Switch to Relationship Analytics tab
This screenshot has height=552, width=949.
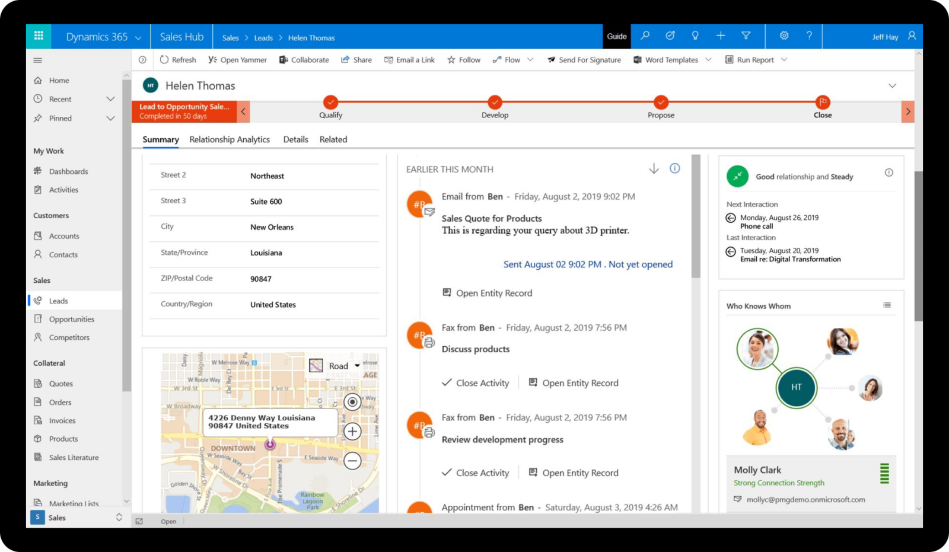pyautogui.click(x=230, y=139)
